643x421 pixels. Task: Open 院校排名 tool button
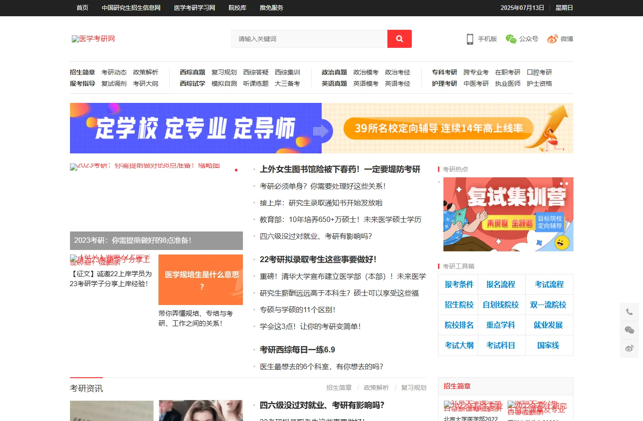coord(459,325)
